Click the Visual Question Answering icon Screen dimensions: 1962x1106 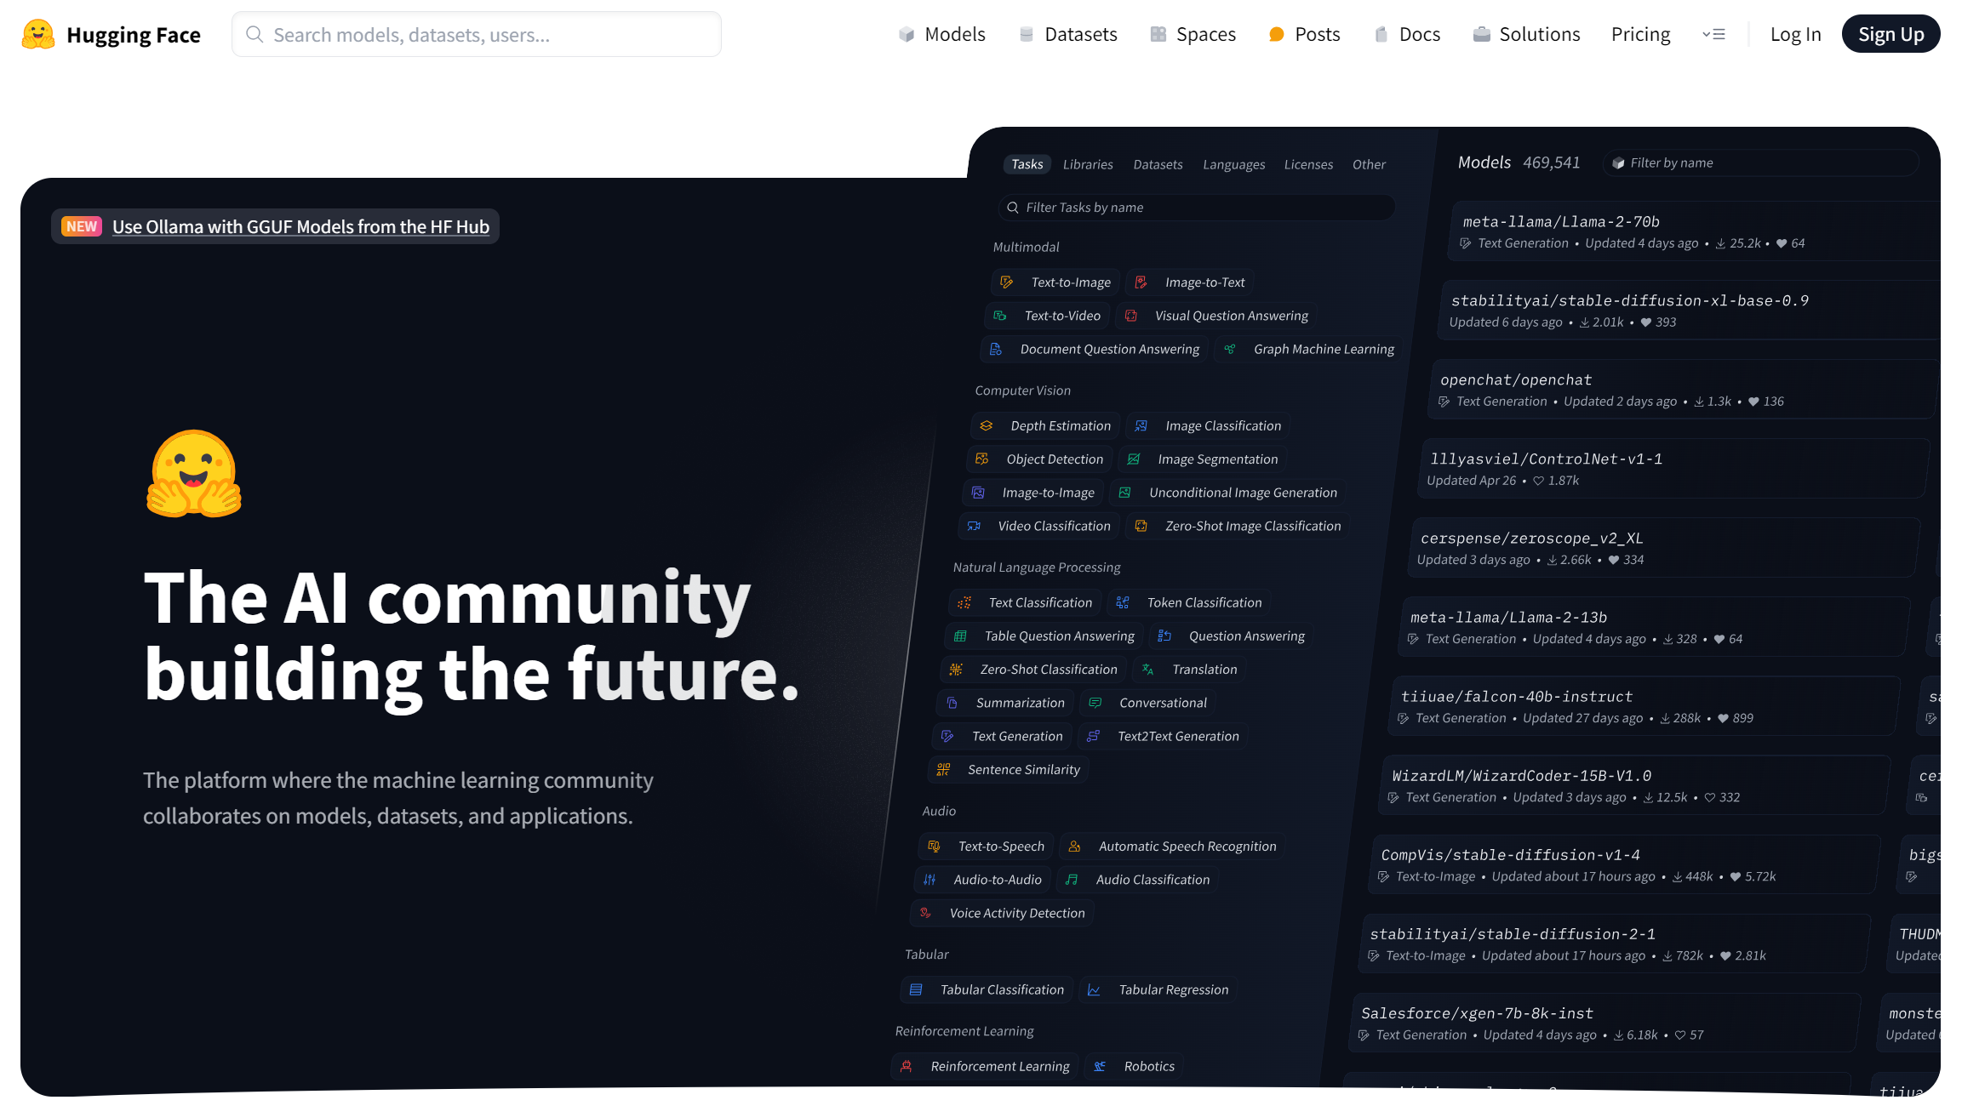tap(1131, 316)
